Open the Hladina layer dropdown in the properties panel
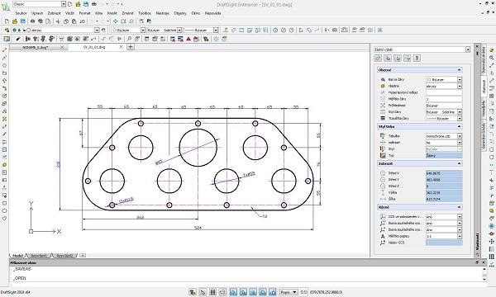 (x=460, y=86)
